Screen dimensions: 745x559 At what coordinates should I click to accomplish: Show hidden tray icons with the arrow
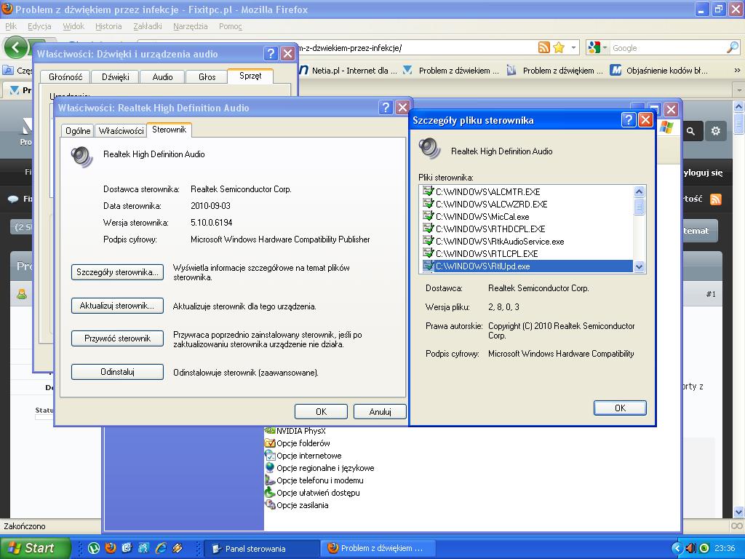(x=677, y=548)
